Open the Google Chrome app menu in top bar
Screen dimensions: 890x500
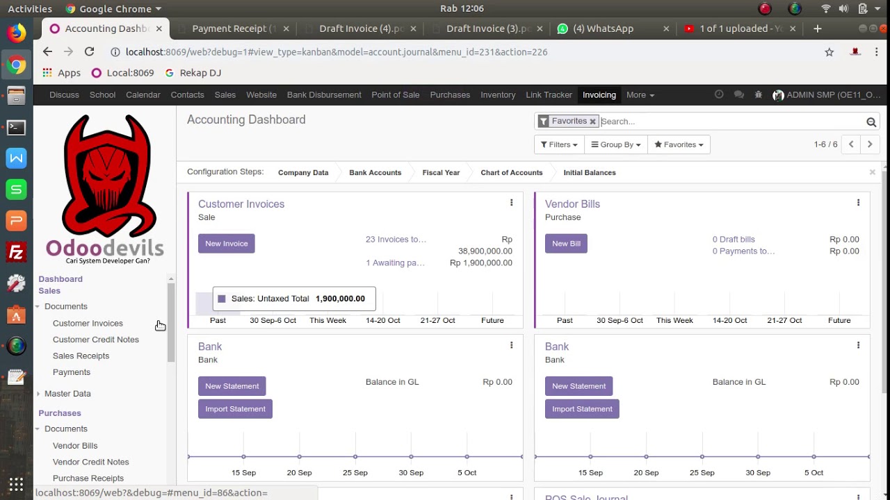coord(113,9)
